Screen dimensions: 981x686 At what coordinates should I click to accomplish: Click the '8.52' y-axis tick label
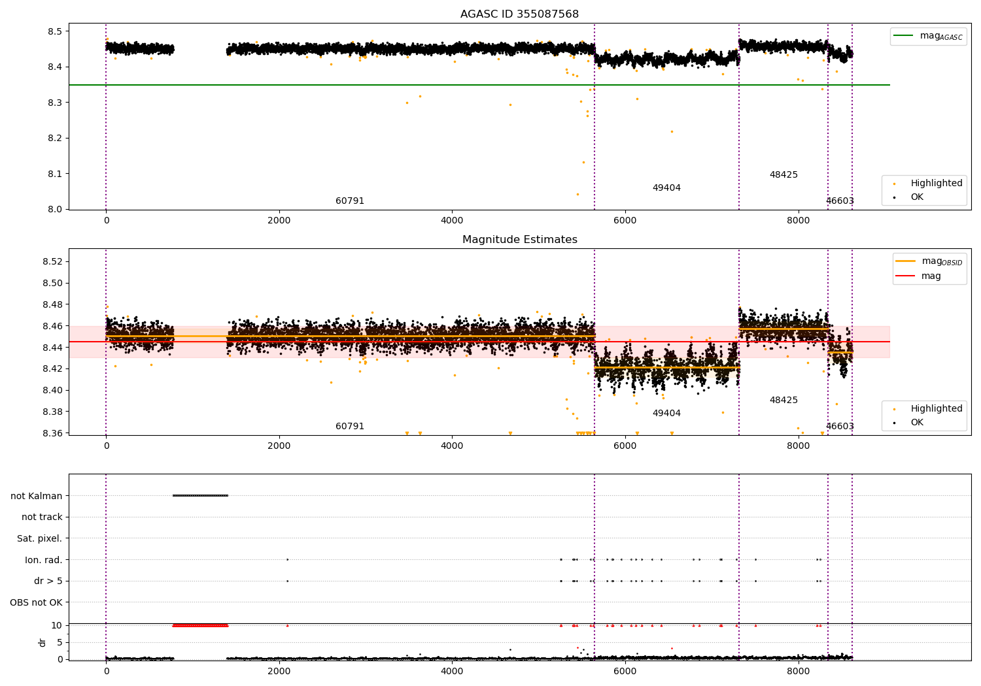52,261
